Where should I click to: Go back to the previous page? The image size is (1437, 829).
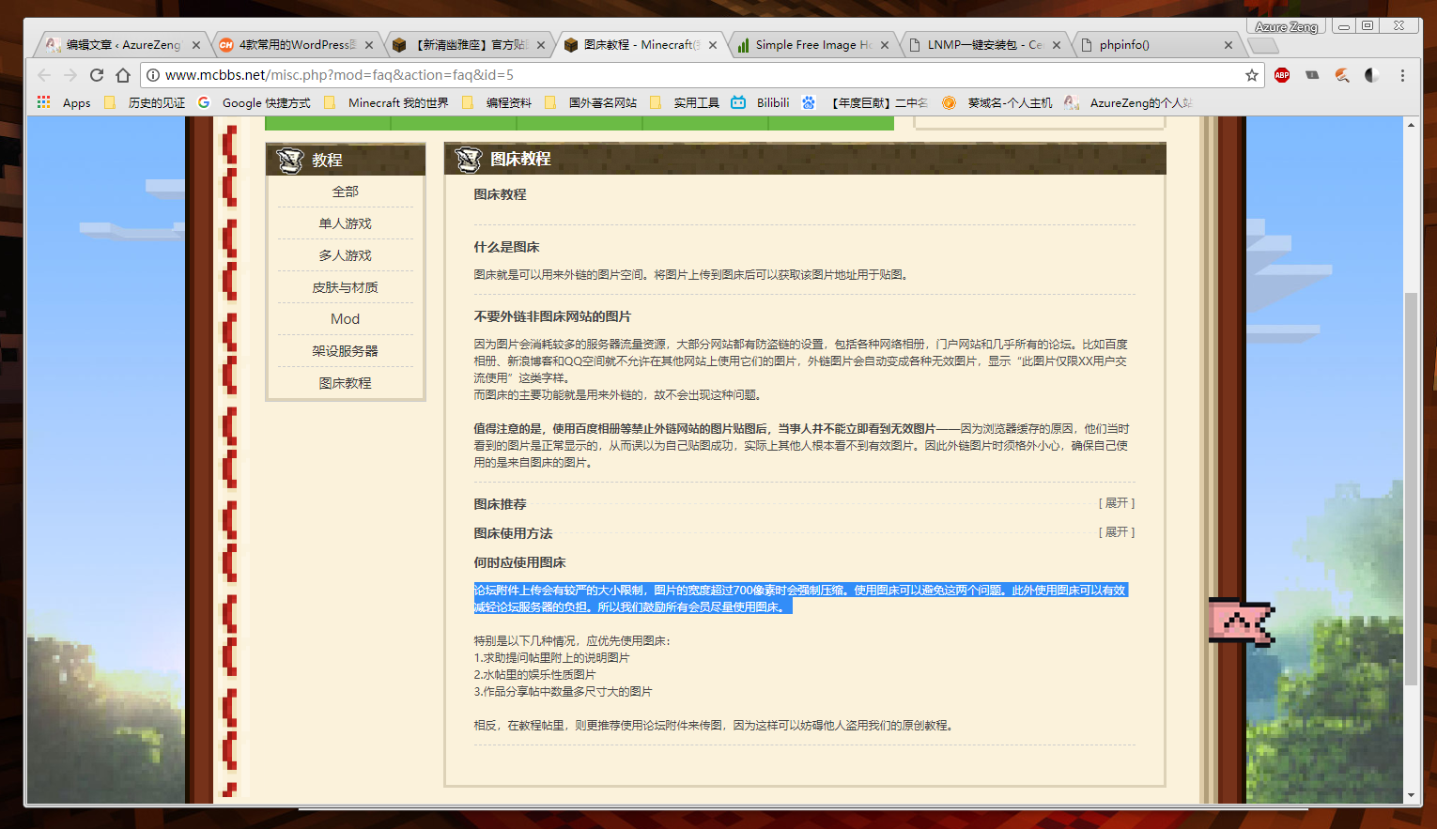pos(44,75)
